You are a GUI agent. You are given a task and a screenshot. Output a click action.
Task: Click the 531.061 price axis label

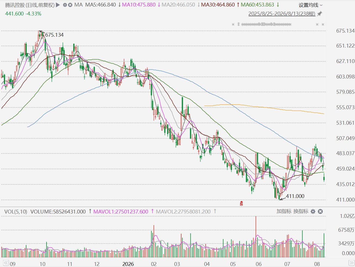(345, 123)
